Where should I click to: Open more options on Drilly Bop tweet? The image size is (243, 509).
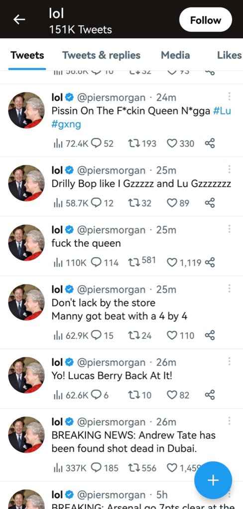click(x=230, y=170)
